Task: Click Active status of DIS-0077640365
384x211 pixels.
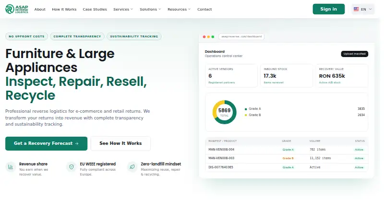Action: point(359,167)
